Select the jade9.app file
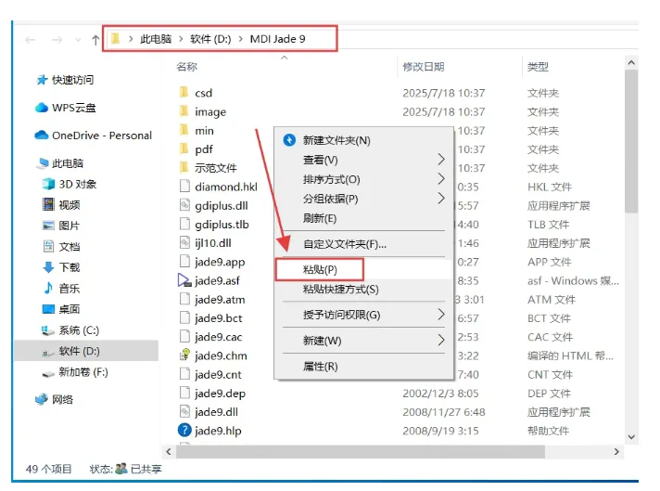Viewport: 660px width, 491px height. tap(220, 262)
